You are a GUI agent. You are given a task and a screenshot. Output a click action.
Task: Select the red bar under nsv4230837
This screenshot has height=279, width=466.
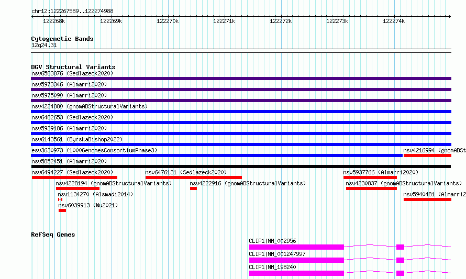coord(372,188)
